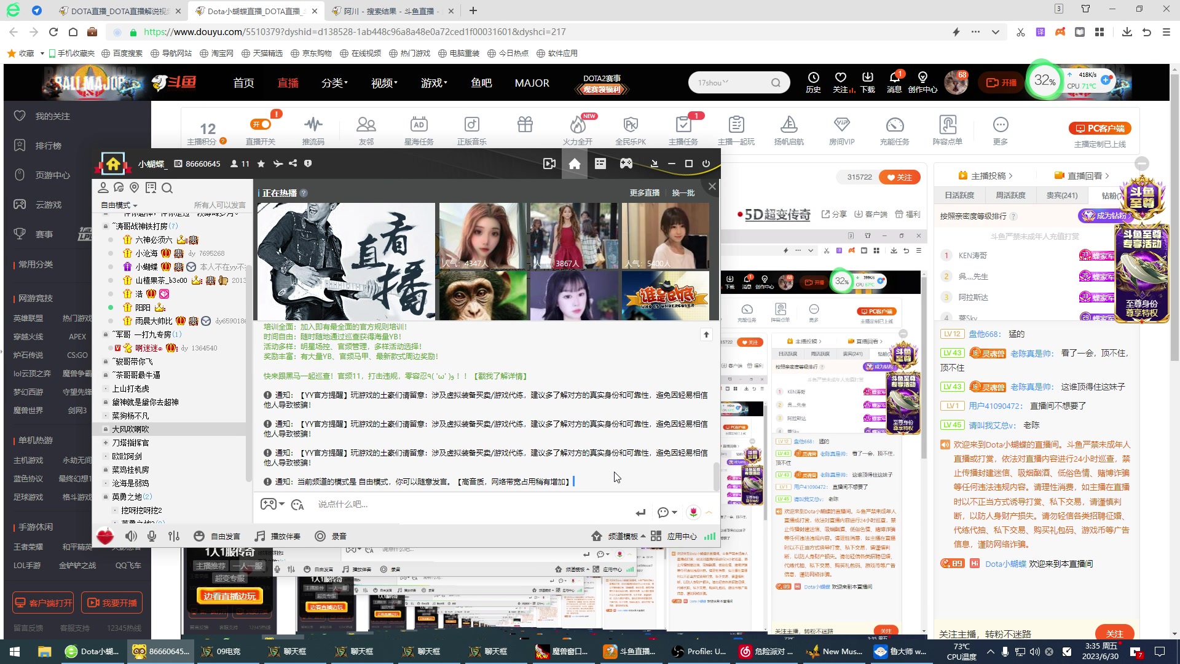Click the YY channel list panel icon
Screen dimensions: 1180x664
600,164
